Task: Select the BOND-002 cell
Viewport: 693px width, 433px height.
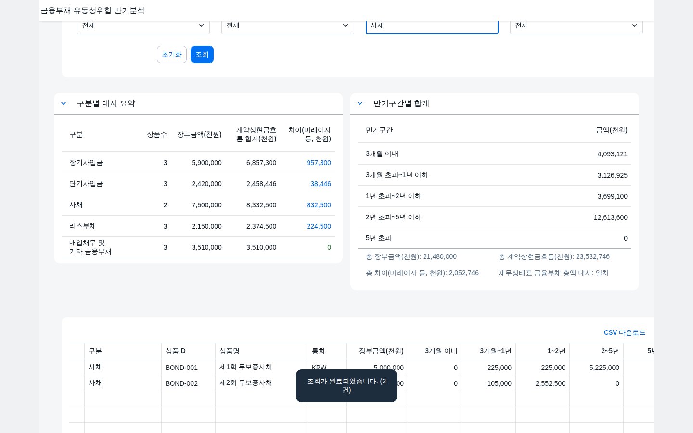Action: tap(188, 383)
